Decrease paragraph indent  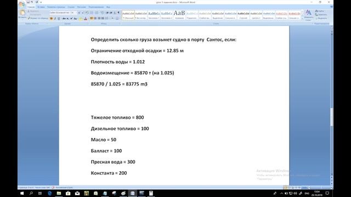pyautogui.click(x=107, y=13)
